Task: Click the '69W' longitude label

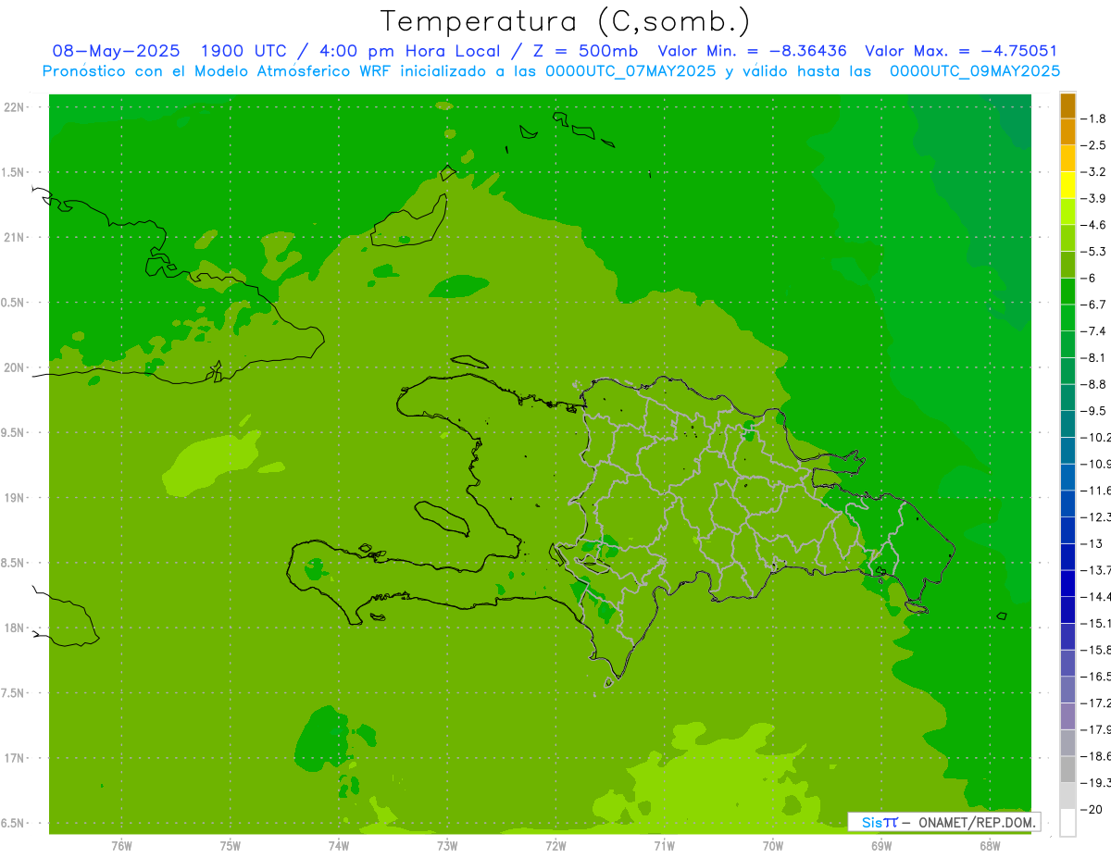Action: click(x=881, y=845)
